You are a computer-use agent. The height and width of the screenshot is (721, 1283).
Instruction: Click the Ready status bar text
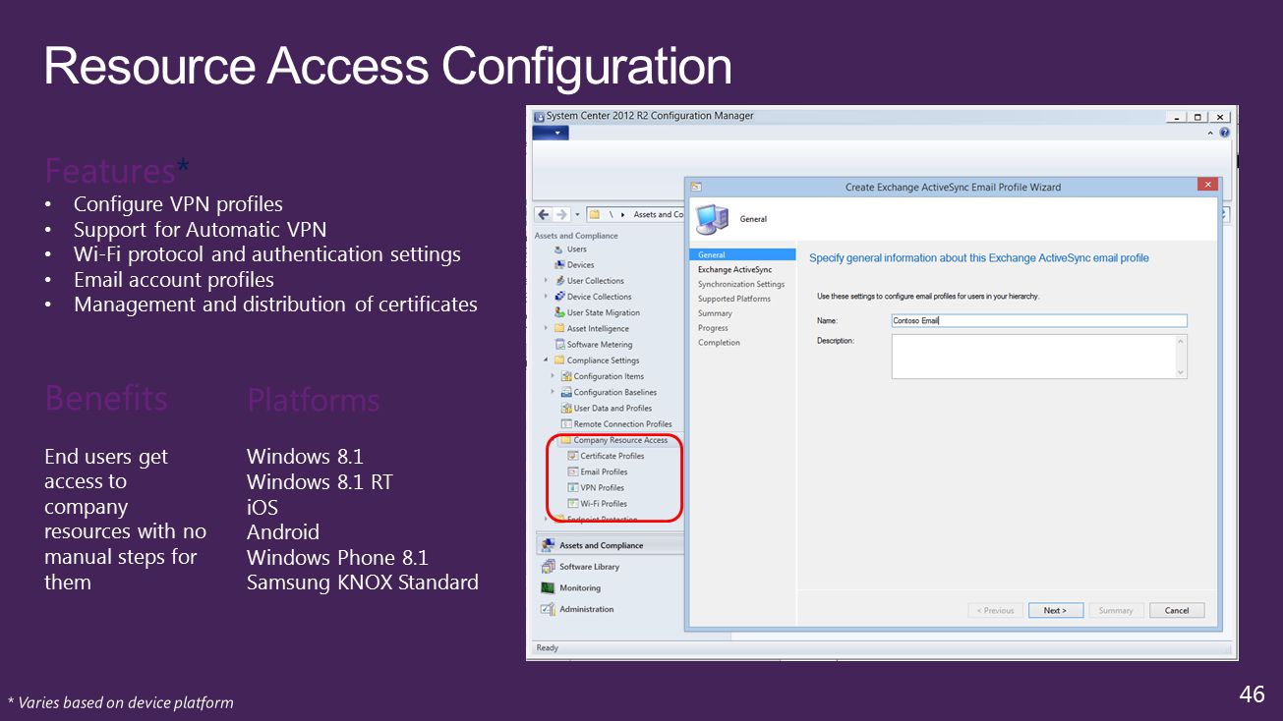pyautogui.click(x=548, y=647)
